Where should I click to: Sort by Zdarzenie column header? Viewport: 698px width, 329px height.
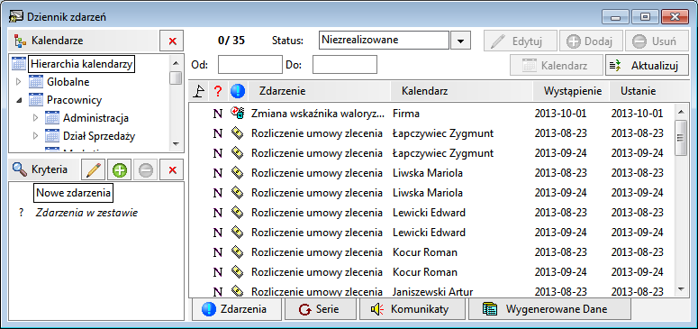319,91
